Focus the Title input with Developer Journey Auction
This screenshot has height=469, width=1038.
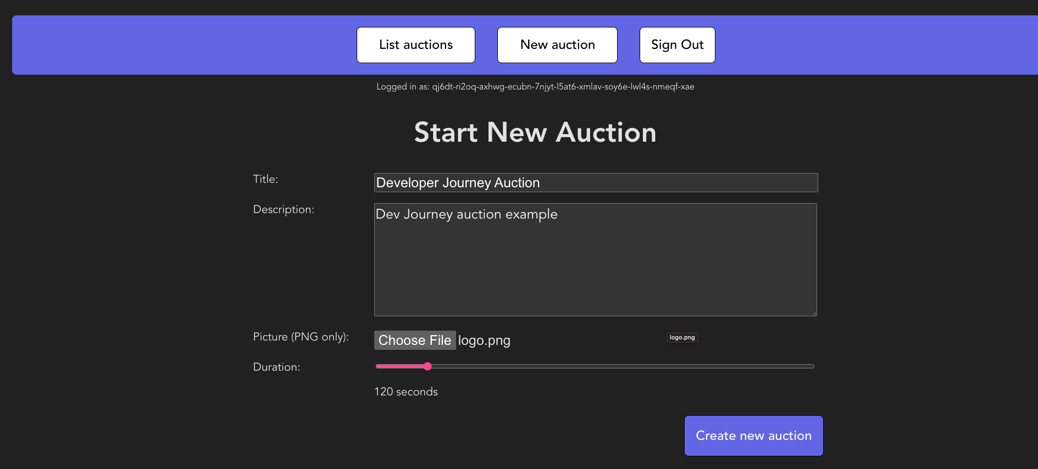(596, 183)
